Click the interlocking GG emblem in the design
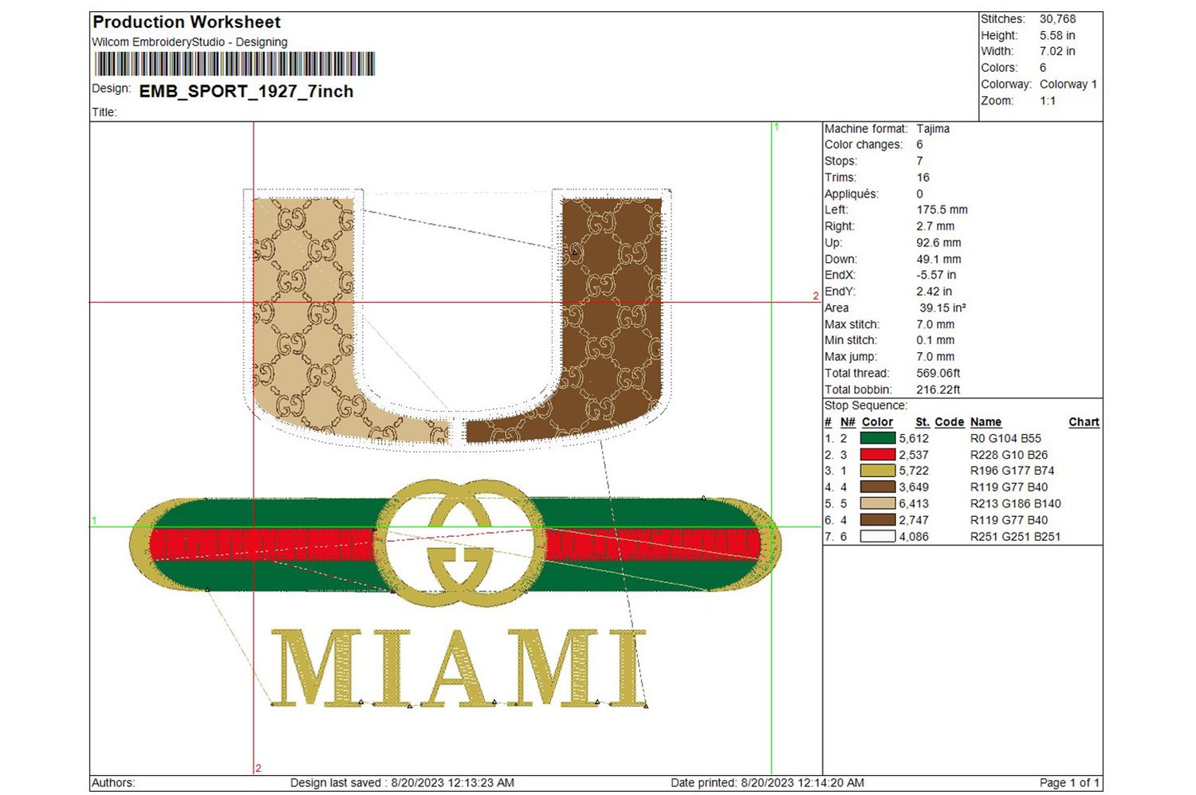This screenshot has height=795, width=1196. 460,542
